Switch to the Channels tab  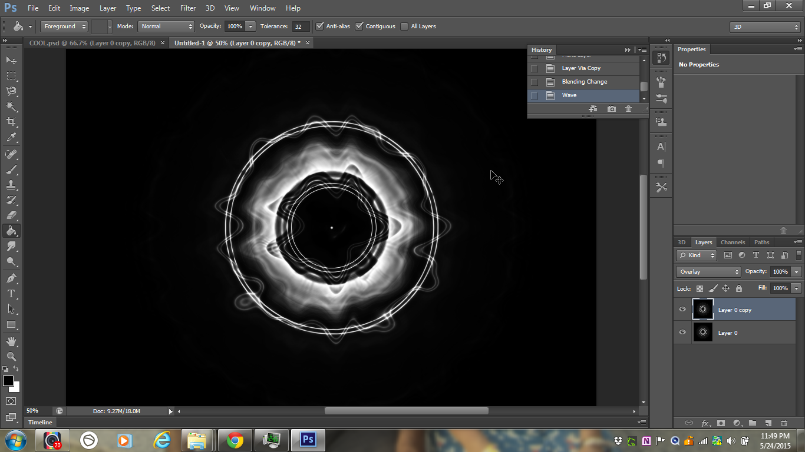733,242
